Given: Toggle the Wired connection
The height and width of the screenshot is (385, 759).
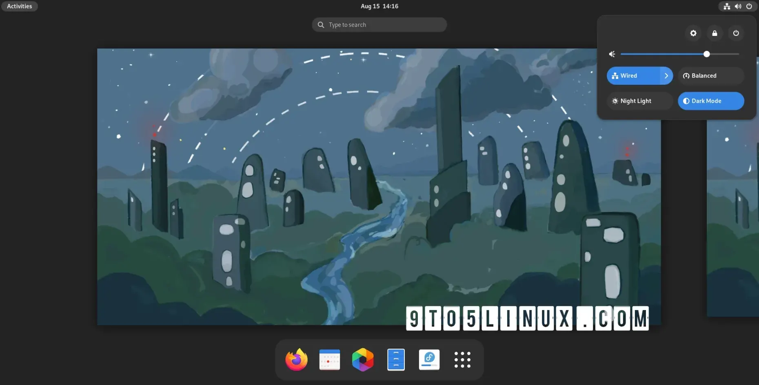Looking at the screenshot, I should click(633, 76).
